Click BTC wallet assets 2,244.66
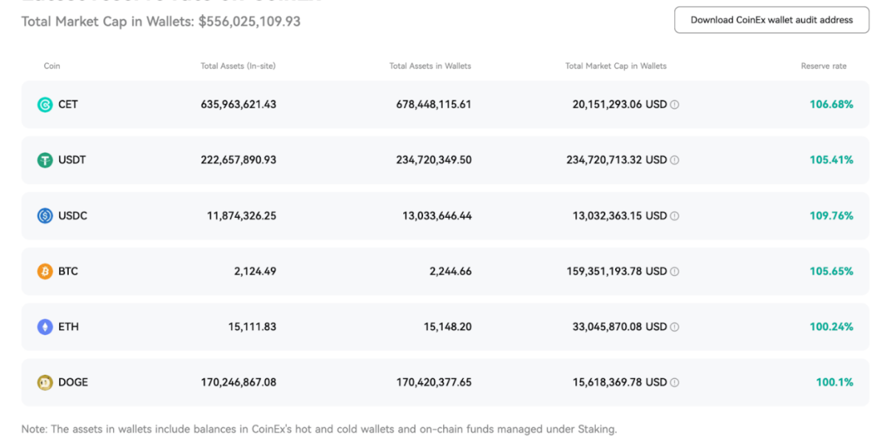This screenshot has height=443, width=886. click(x=451, y=271)
